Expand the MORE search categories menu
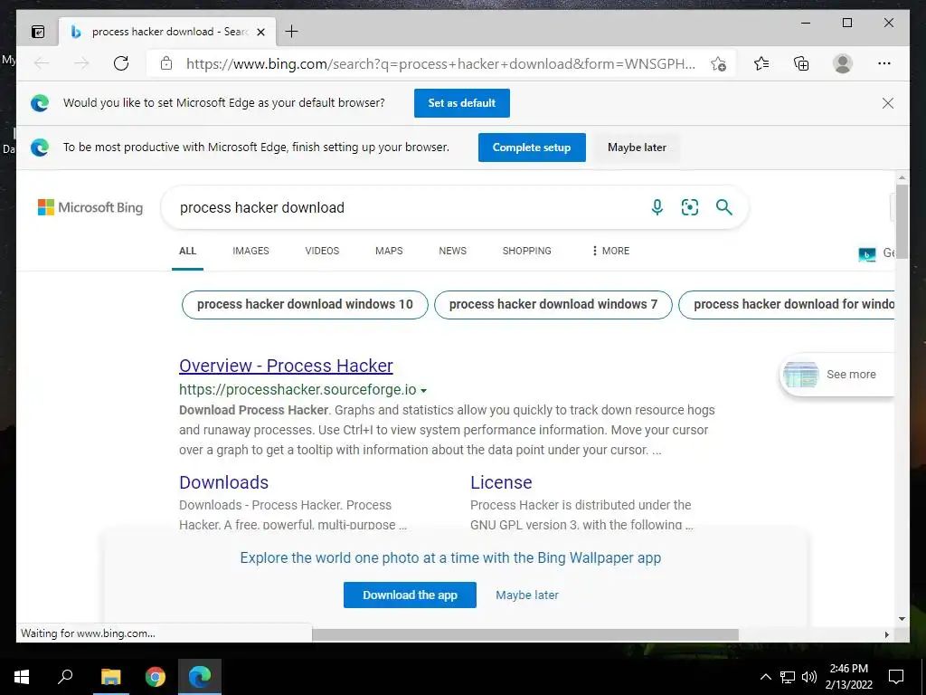The height and width of the screenshot is (695, 926). (x=610, y=251)
